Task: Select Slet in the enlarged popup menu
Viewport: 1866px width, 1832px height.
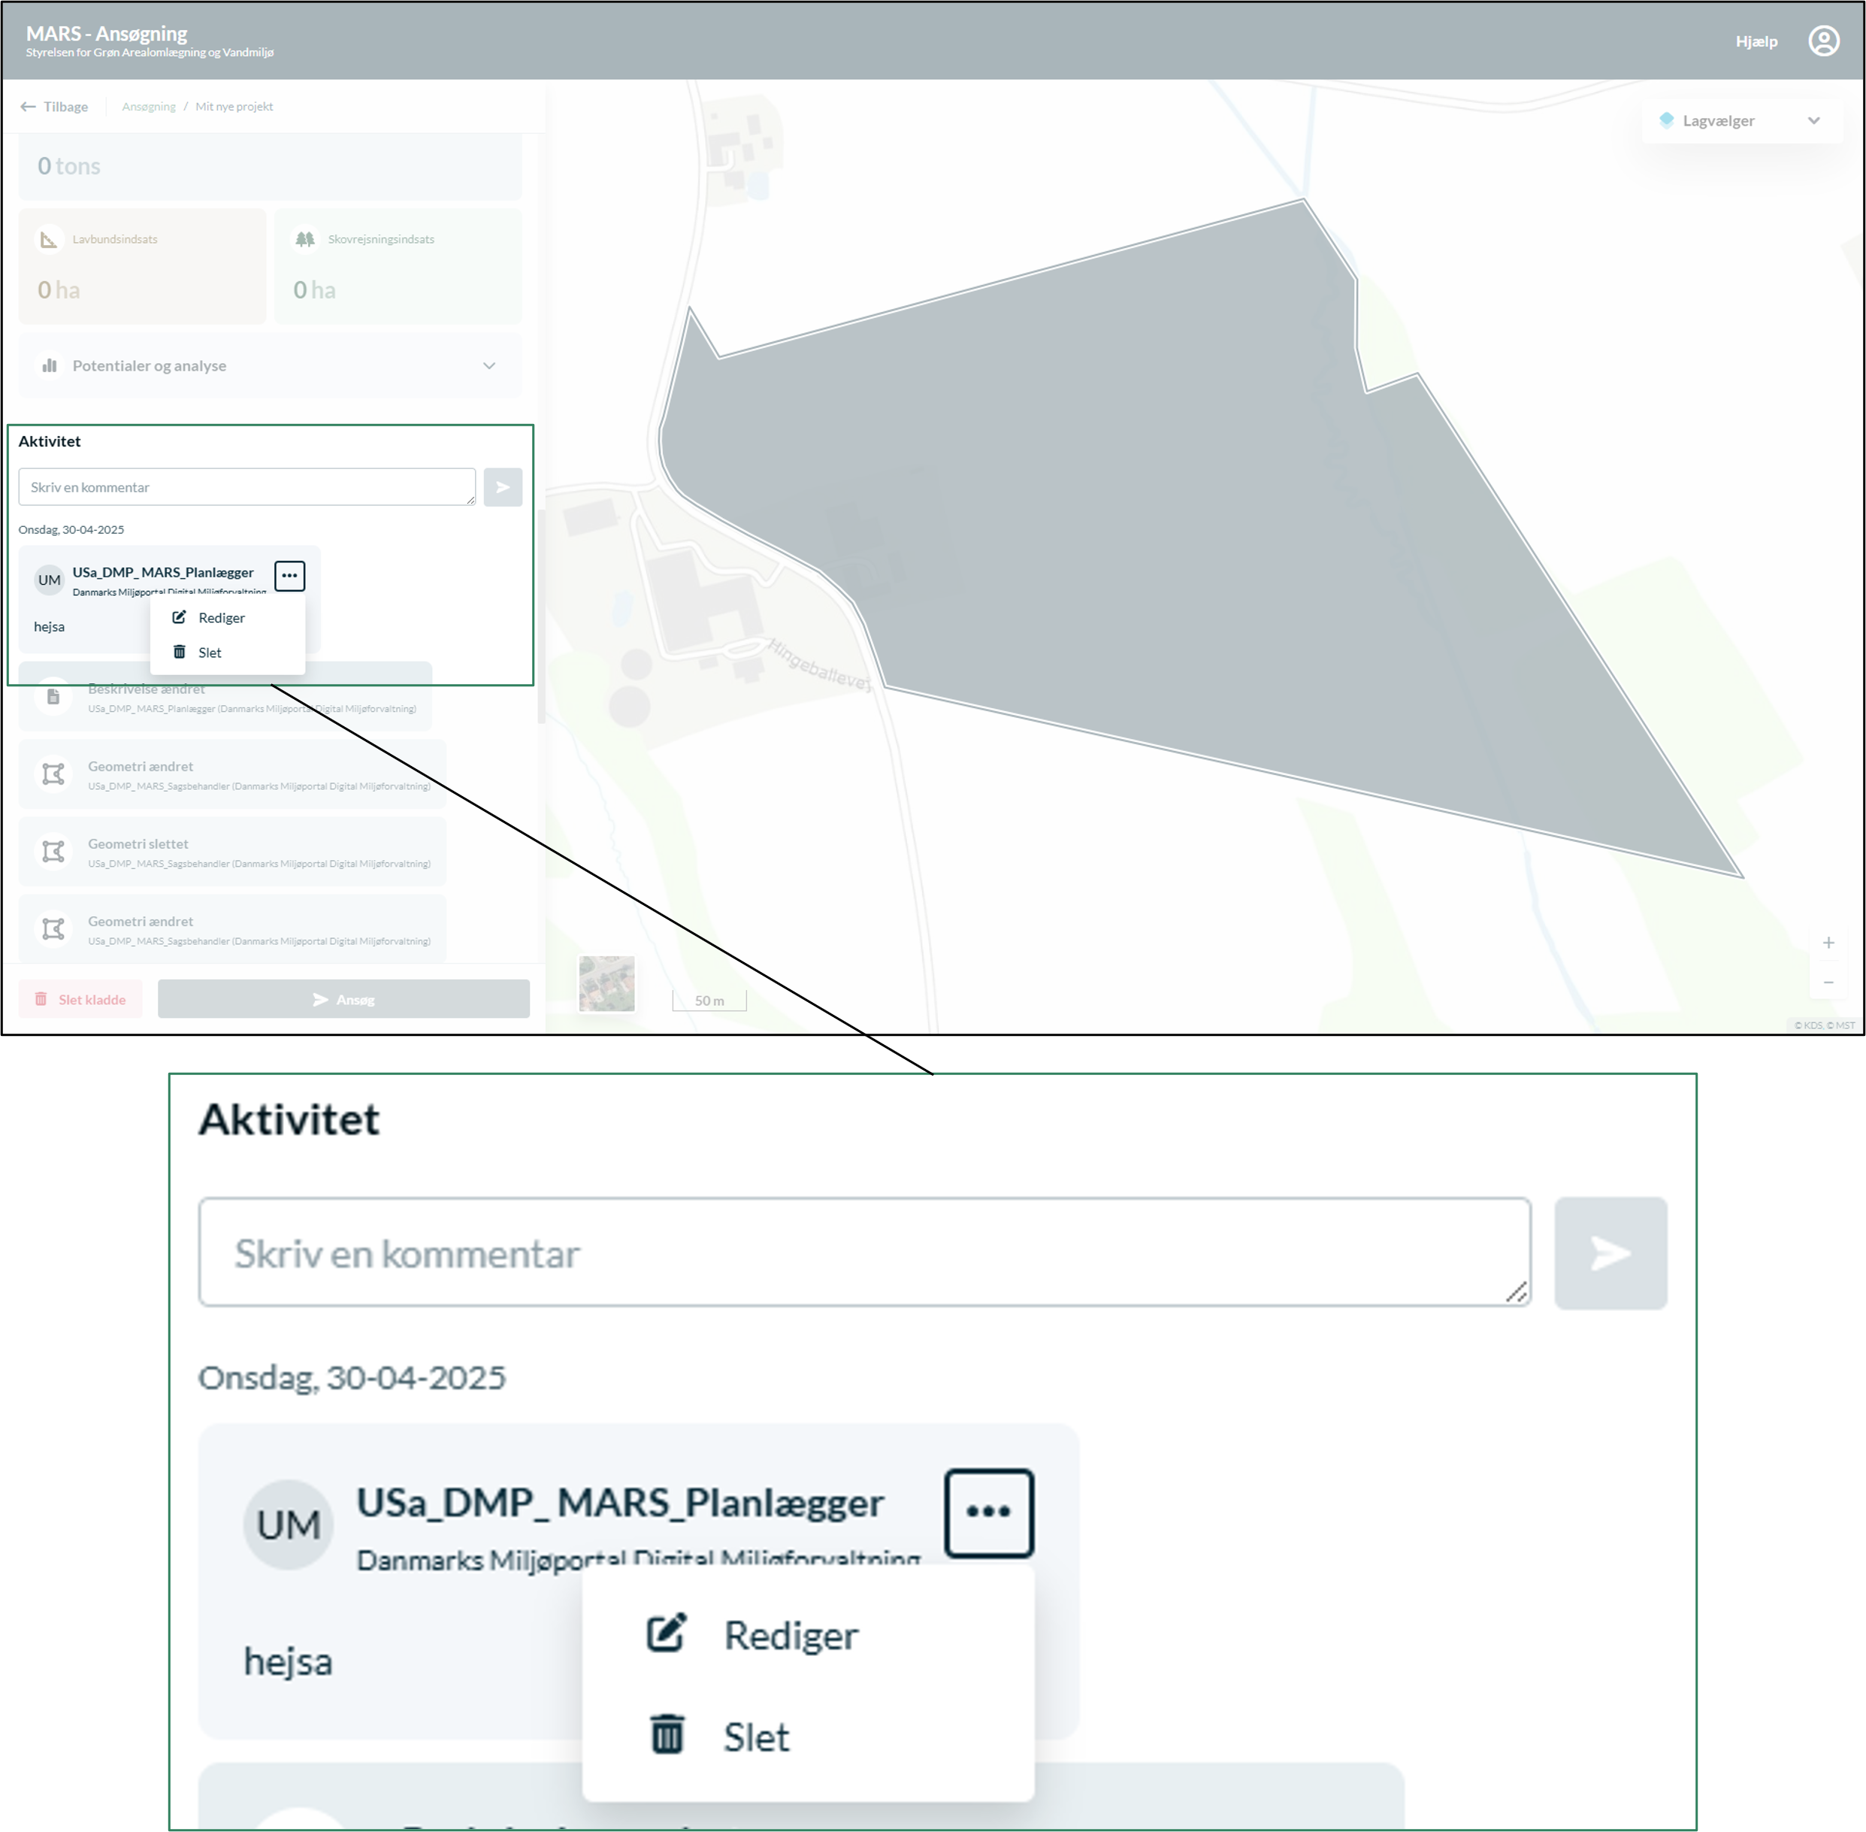Action: click(808, 1737)
